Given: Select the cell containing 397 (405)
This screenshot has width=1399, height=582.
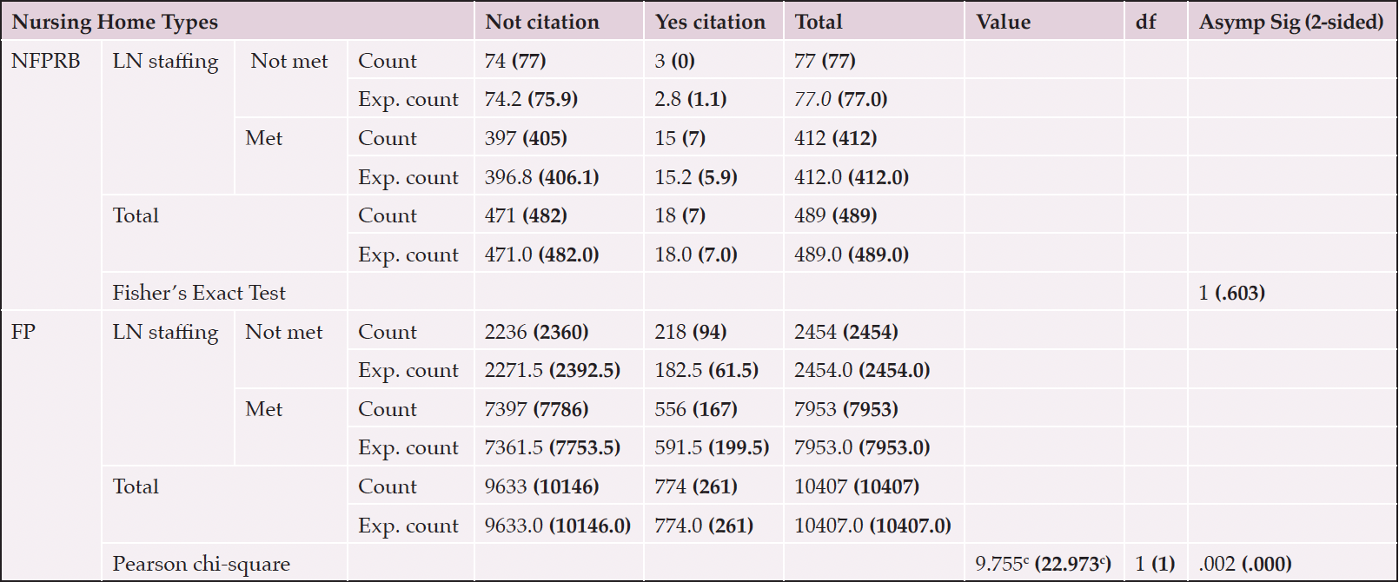Looking at the screenshot, I should pos(526,138).
